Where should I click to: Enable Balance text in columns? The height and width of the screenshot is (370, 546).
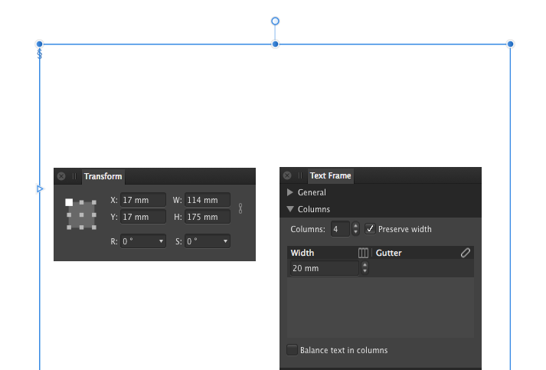tap(293, 350)
